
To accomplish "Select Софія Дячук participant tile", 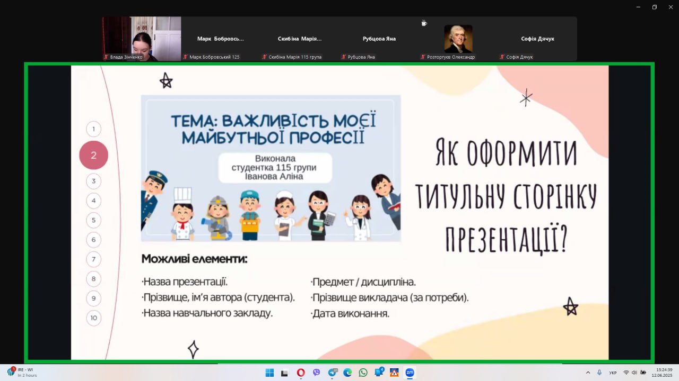I will tap(537, 39).
